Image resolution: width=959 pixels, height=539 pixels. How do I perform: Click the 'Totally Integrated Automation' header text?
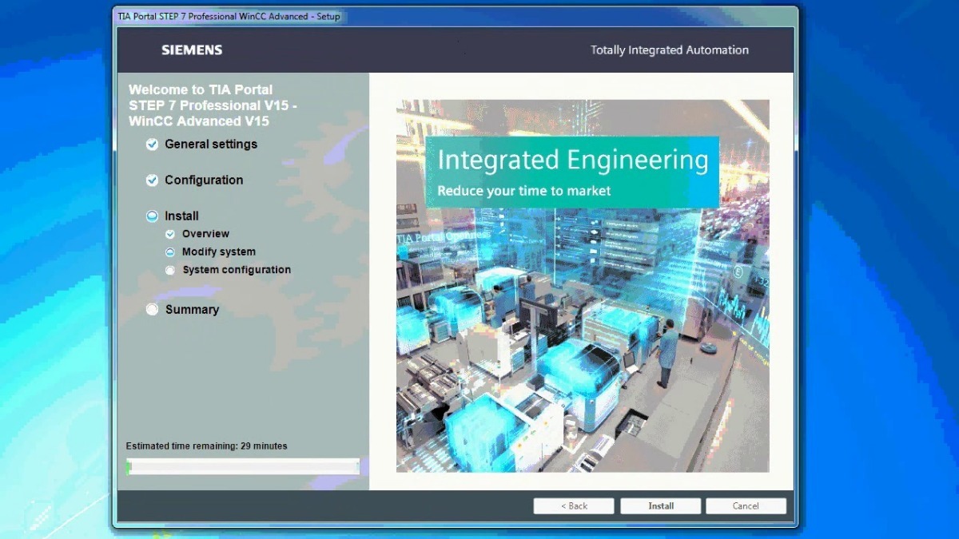pyautogui.click(x=670, y=50)
